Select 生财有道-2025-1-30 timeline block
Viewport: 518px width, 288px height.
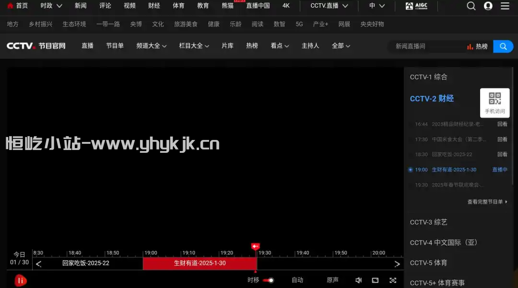coord(200,263)
